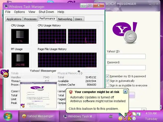Click the right CPU Usage History graph
Image resolution: width=163 pixels, height=122 pixels.
(x=82, y=36)
